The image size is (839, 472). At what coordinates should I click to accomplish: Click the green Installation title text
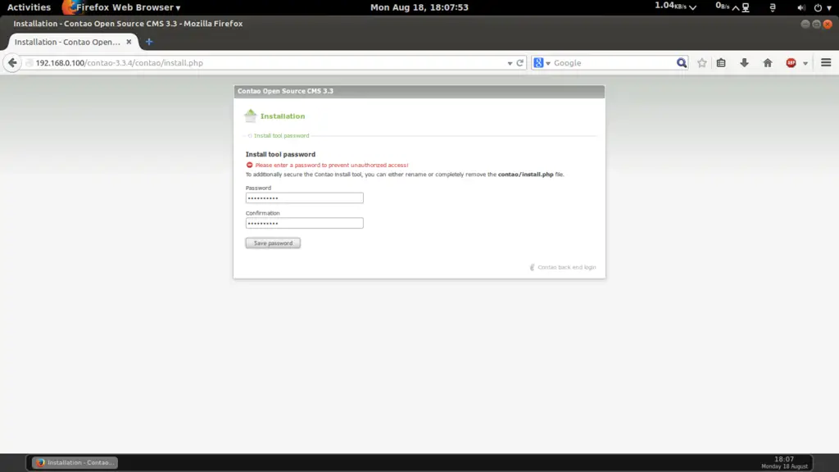tap(283, 116)
